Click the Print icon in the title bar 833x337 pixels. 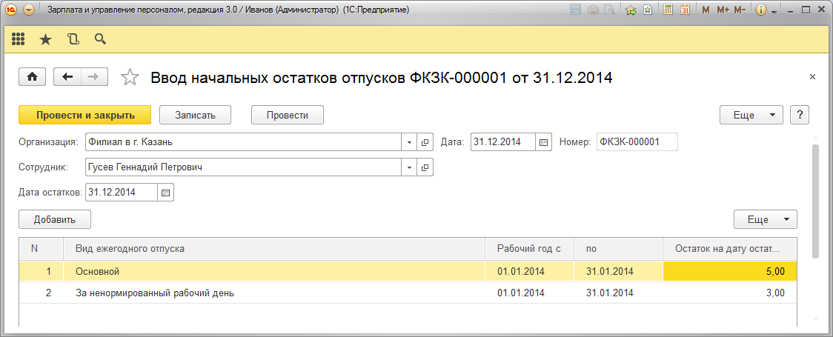[594, 10]
